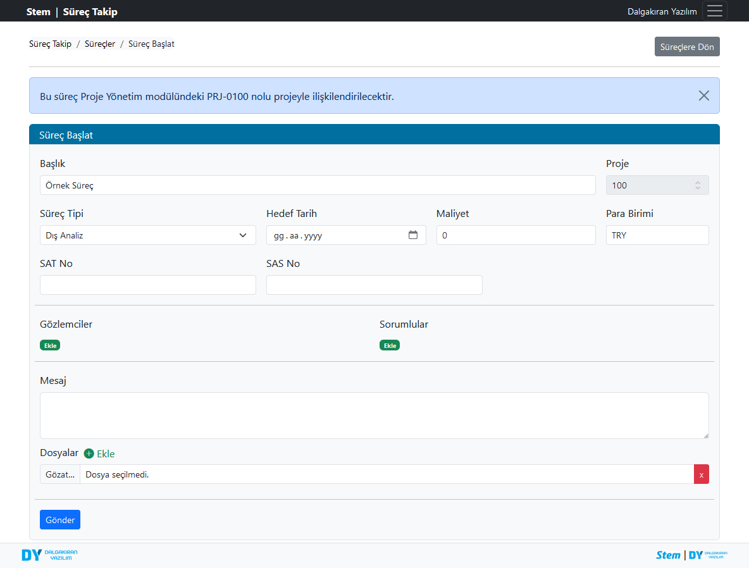Click the Stem | Süreç Takip brand title
749x568 pixels.
point(71,11)
